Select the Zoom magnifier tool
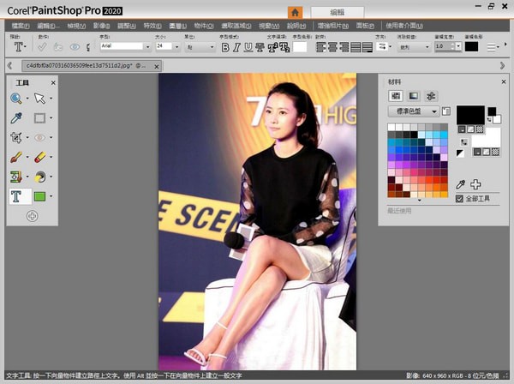The image size is (514, 384). coord(15,99)
